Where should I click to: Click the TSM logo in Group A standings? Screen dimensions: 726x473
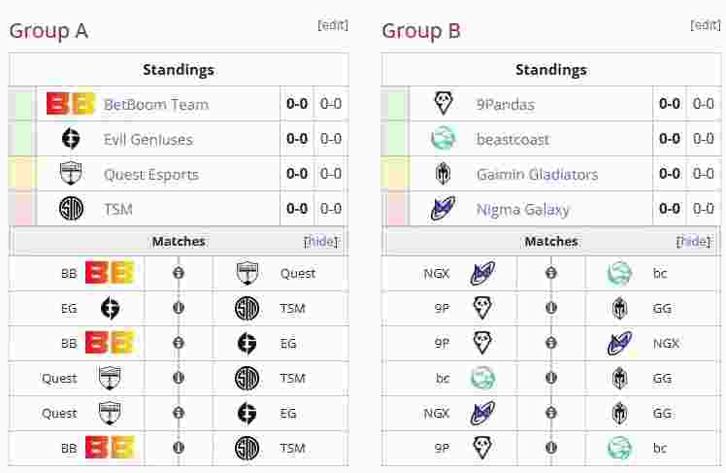point(71,209)
